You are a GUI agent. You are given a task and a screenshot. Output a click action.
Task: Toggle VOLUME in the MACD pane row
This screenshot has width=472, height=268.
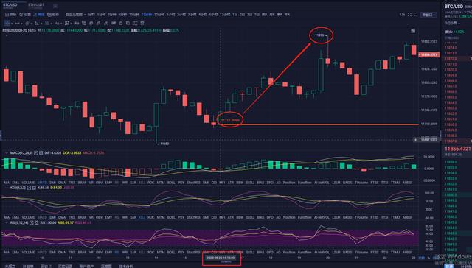[x=28, y=183]
